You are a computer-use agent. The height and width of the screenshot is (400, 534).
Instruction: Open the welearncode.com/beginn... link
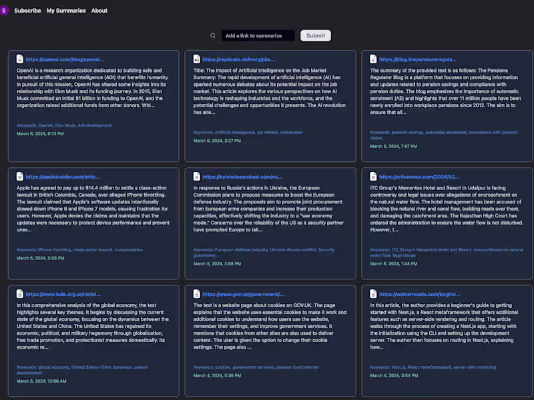pyautogui.click(x=420, y=294)
